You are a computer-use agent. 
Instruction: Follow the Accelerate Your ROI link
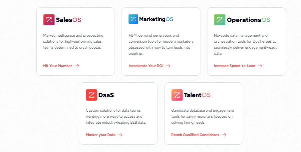(146, 66)
